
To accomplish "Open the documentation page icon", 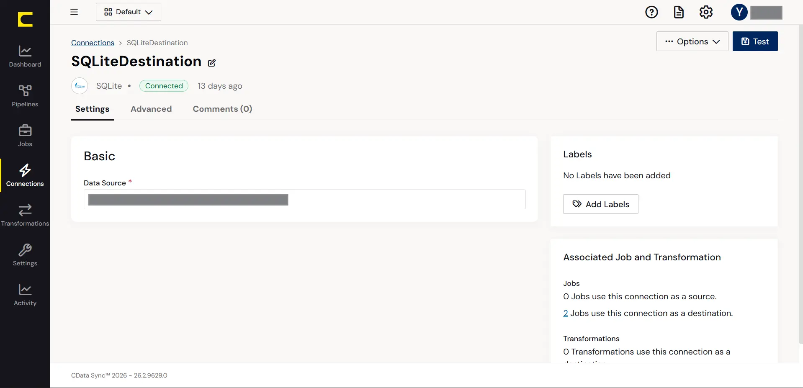I will pyautogui.click(x=679, y=12).
